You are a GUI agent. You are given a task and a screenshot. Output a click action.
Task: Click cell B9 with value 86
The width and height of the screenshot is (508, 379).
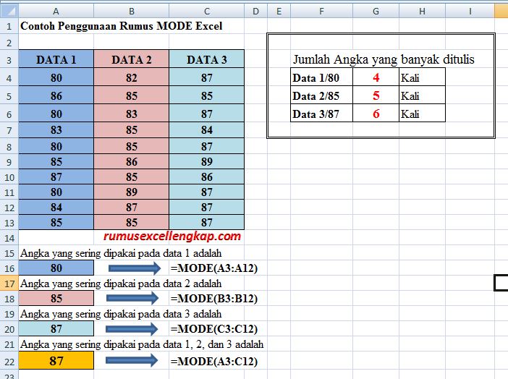132,161
